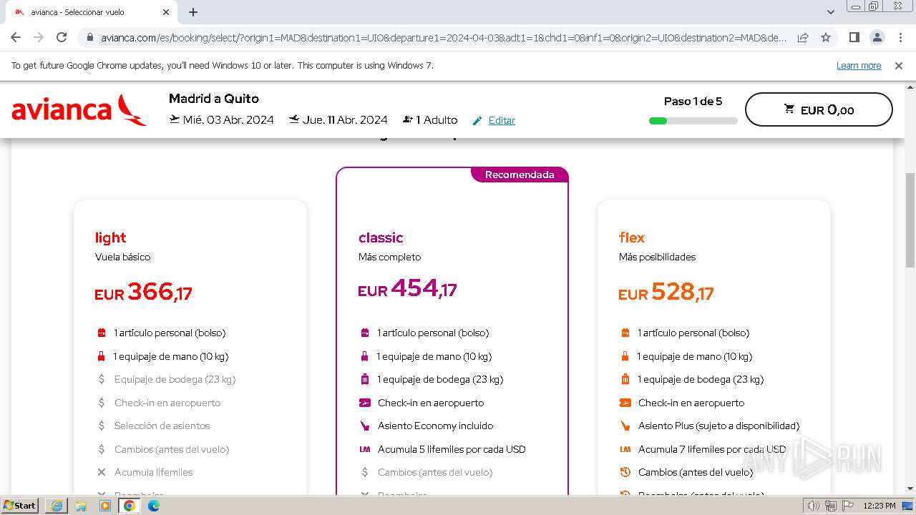Click the Learn more link
The height and width of the screenshot is (515, 916).
(x=858, y=66)
